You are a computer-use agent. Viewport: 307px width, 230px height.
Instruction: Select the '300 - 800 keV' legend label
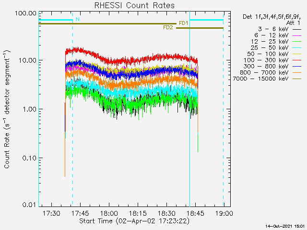(266, 66)
